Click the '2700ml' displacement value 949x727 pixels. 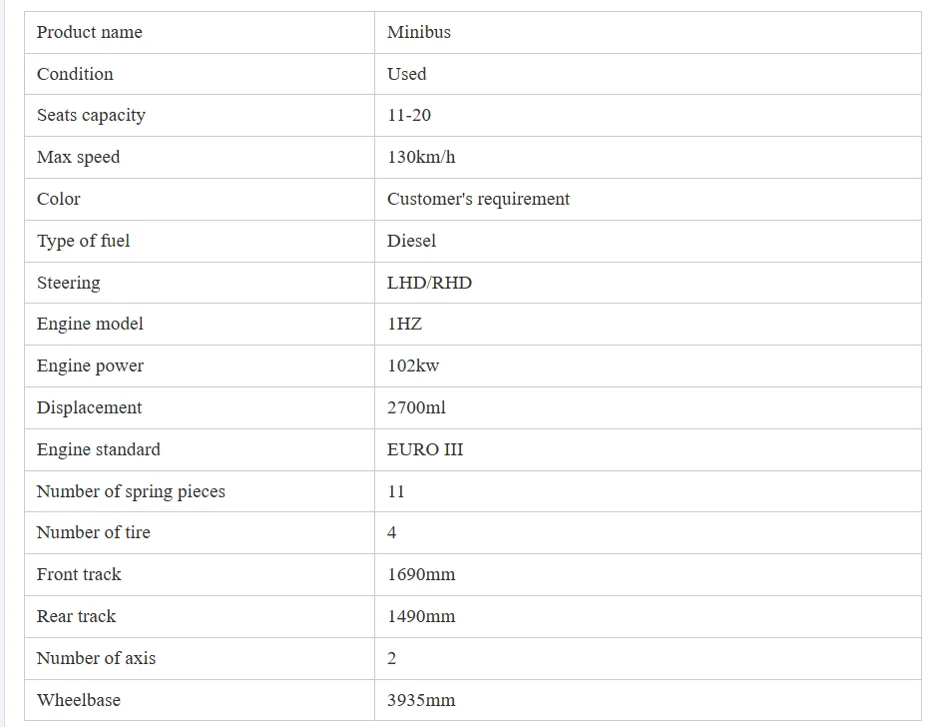coord(416,407)
